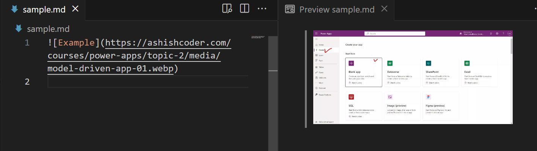Click line number 2 in the gutter
The height and width of the screenshot is (151, 537).
point(27,82)
